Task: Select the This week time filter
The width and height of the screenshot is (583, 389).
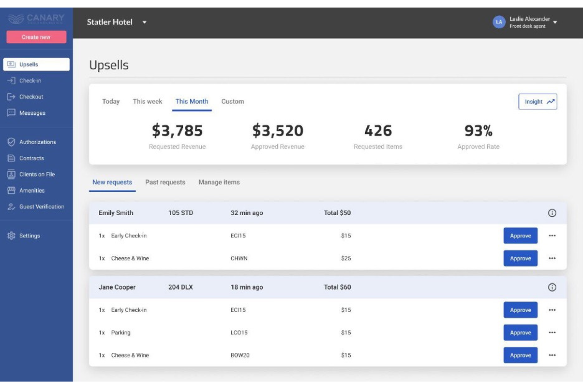Action: click(x=147, y=101)
